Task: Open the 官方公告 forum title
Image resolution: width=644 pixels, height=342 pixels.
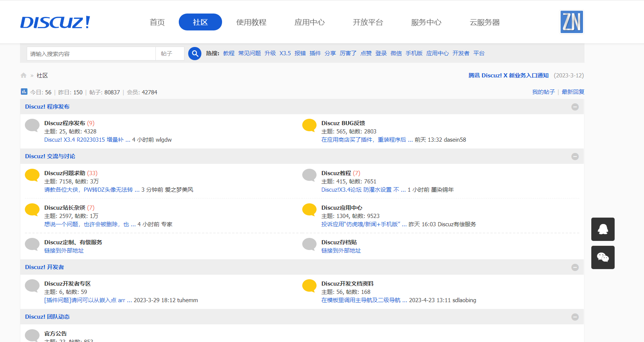Action: pos(55,334)
